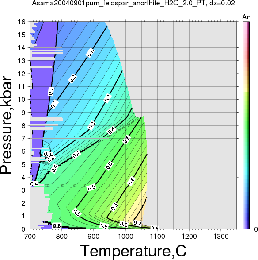Click the 0.1 contour label

pyautogui.click(x=51, y=91)
